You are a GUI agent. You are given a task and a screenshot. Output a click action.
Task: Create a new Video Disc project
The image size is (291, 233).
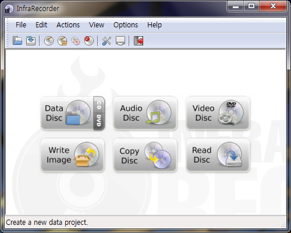pyautogui.click(x=218, y=113)
